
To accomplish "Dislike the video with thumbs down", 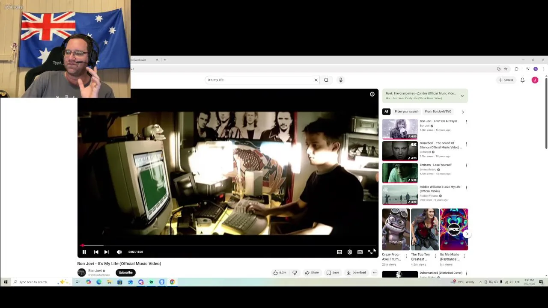I will pyautogui.click(x=295, y=272).
